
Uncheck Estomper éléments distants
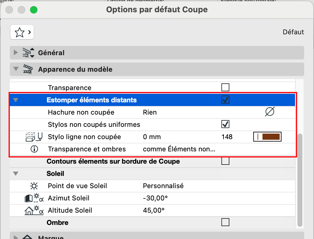point(225,100)
